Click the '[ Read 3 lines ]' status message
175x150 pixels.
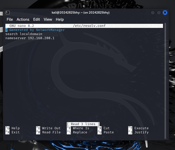pyautogui.click(x=83, y=124)
